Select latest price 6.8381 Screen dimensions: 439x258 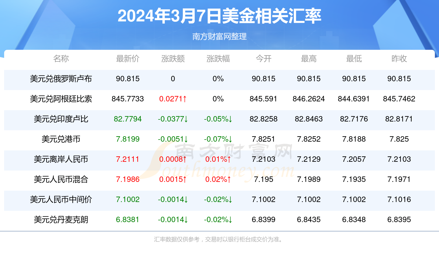(x=128, y=220)
